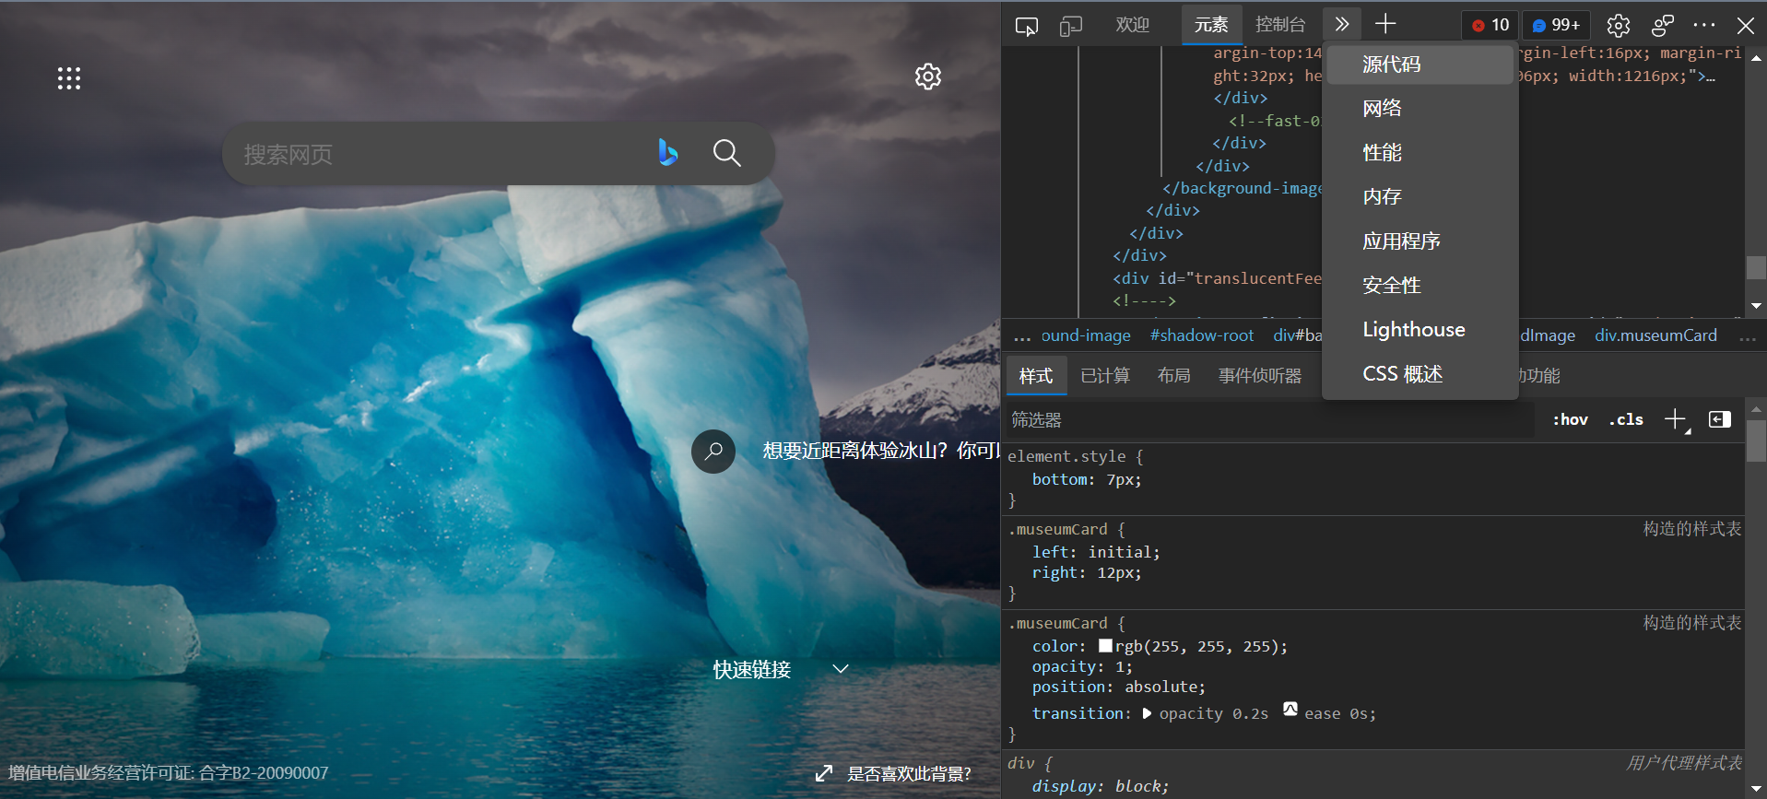
Task: Open DevTools settings gear
Action: (1618, 26)
